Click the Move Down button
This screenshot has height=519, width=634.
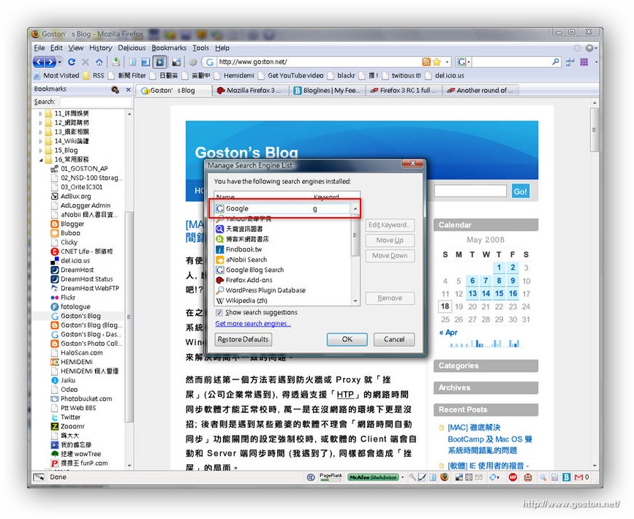tap(390, 255)
